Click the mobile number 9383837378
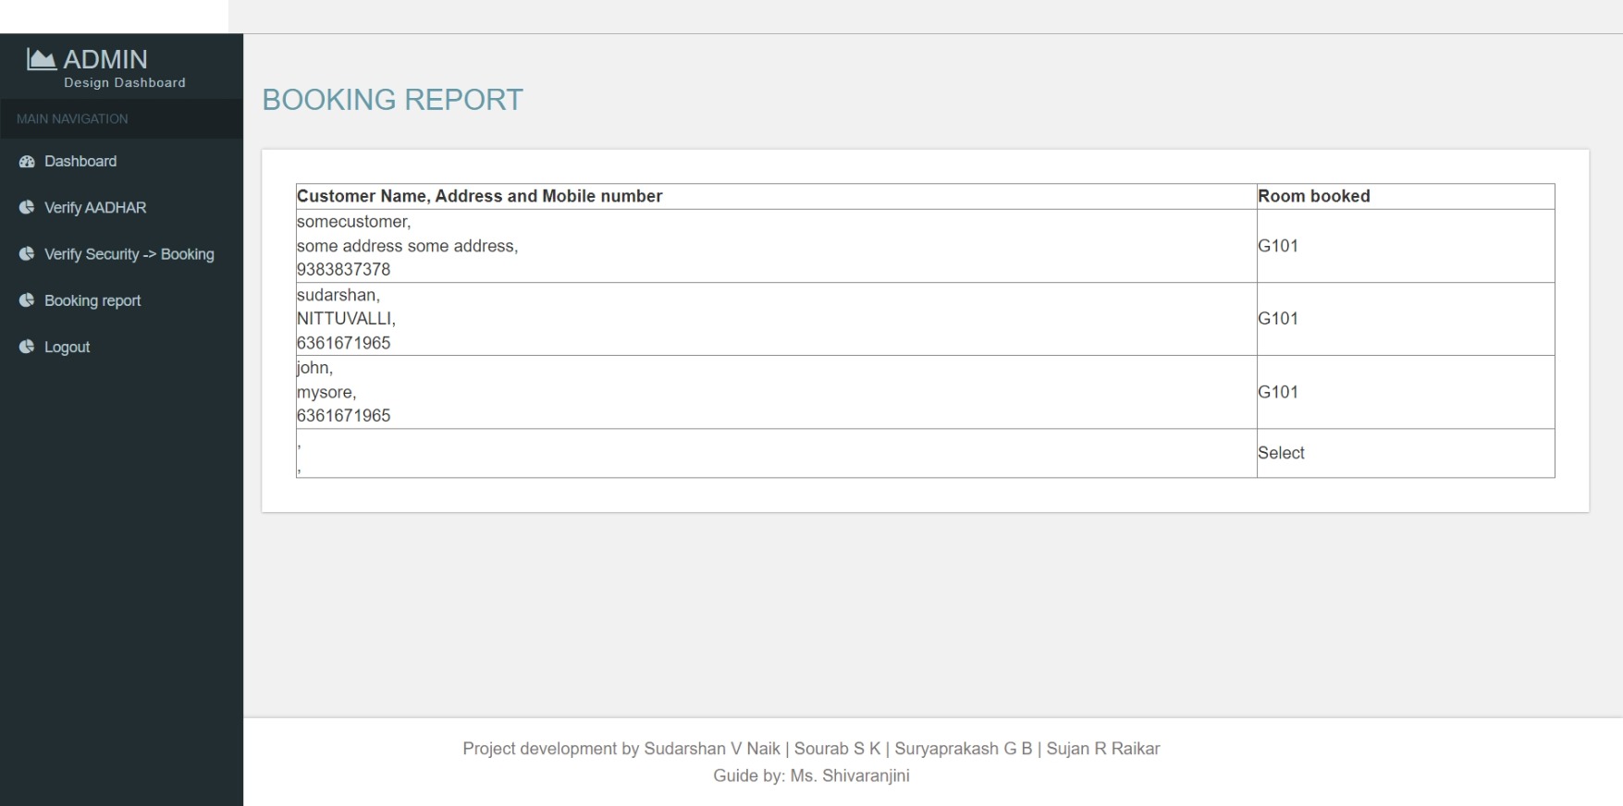Viewport: 1623px width, 806px height. [343, 270]
